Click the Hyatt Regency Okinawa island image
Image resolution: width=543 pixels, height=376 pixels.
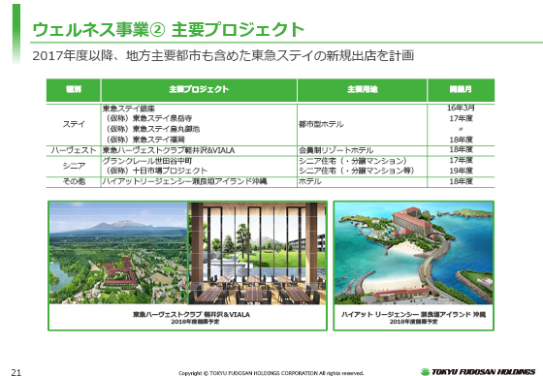[x=413, y=253]
